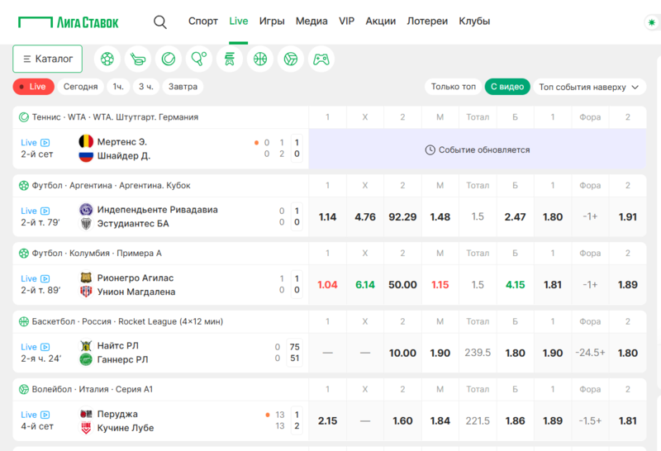Open the 'Спорт' navigation tab

coord(203,21)
